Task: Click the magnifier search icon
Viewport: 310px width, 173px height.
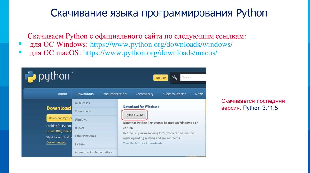Action: pos(175,77)
